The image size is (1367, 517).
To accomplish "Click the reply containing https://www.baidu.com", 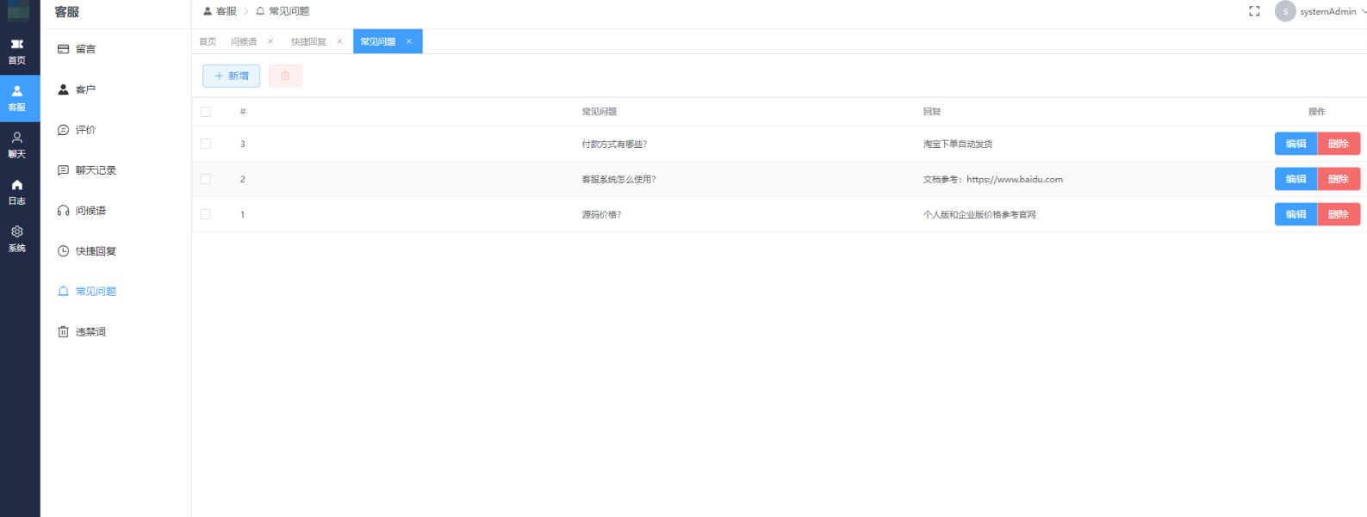I will 993,180.
